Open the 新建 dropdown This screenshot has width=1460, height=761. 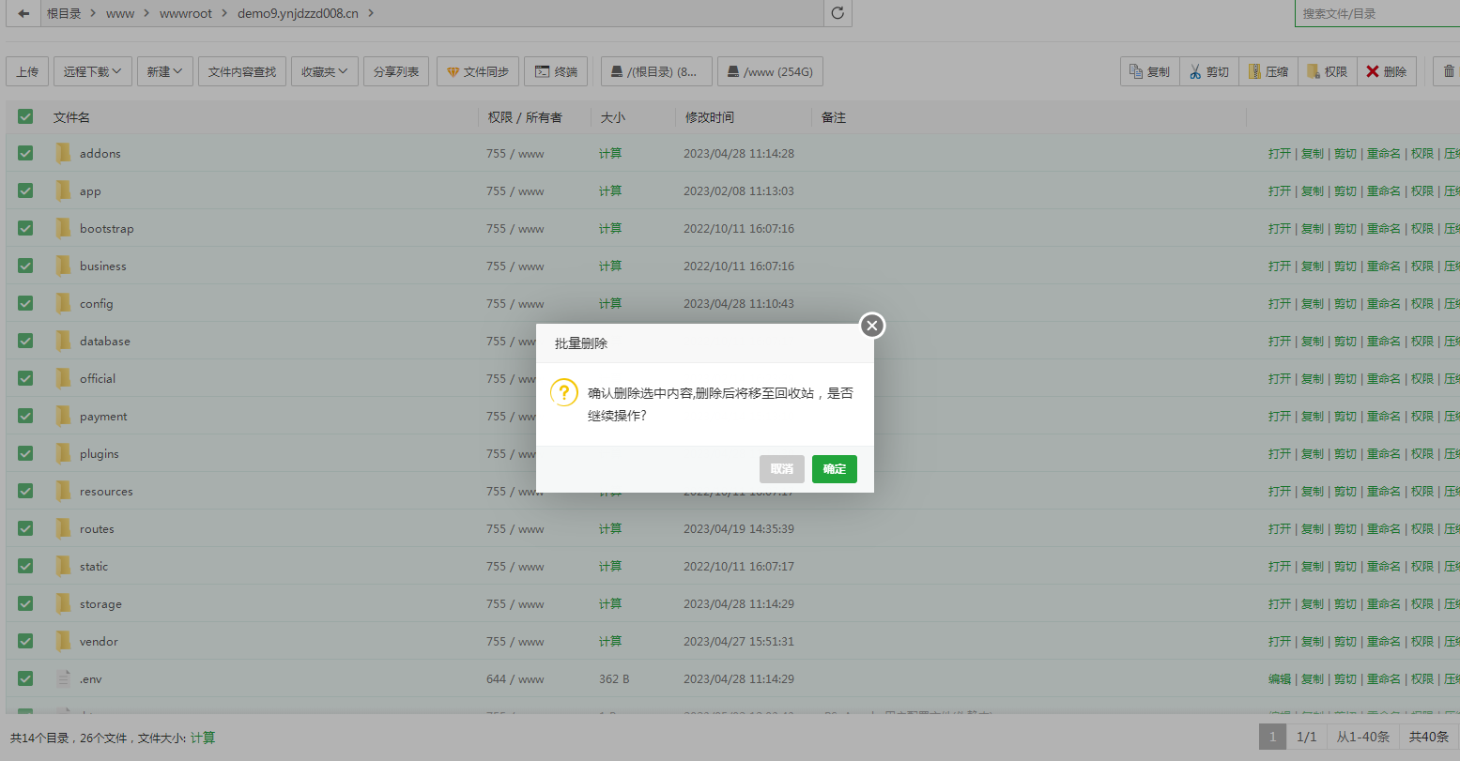[164, 71]
